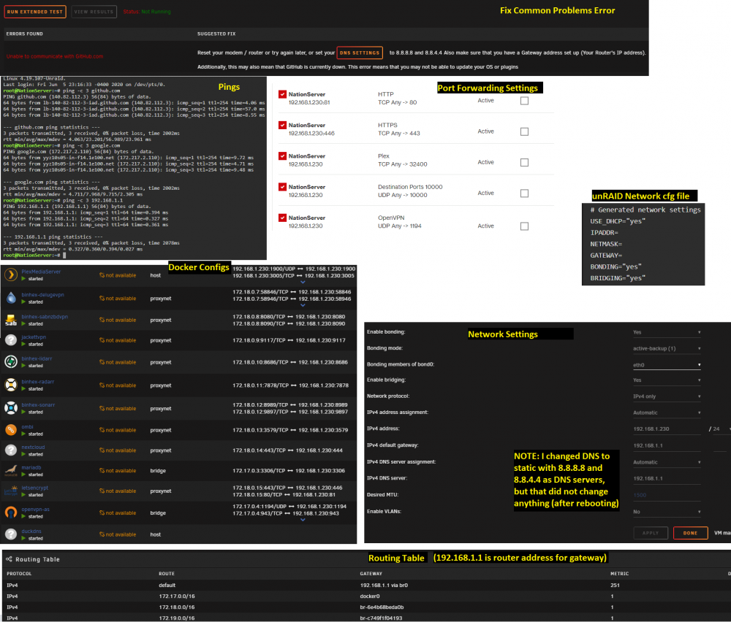731x622 pixels.
Task: Click the docker0 gateway entry
Action: coord(370,596)
